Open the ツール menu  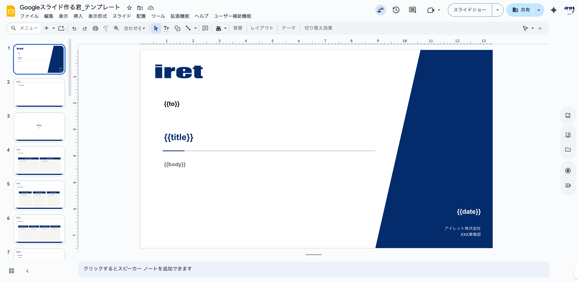point(158,16)
